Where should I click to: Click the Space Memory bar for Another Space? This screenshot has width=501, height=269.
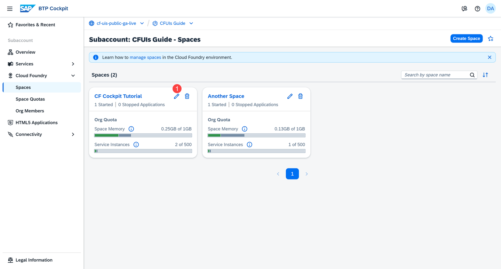(x=256, y=135)
